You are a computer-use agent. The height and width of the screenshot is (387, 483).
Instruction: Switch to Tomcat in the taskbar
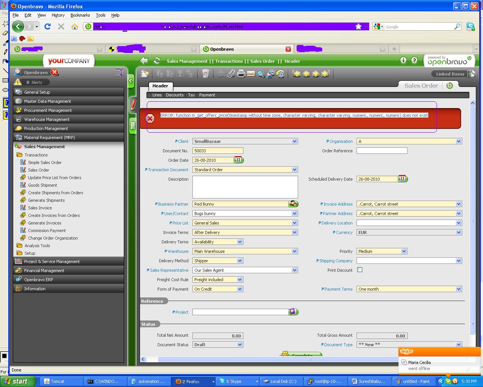point(61,381)
